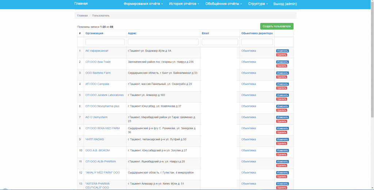
Task: Click Изменить for ASTERA PHARMA CEUTICALS
Action: click(282, 184)
